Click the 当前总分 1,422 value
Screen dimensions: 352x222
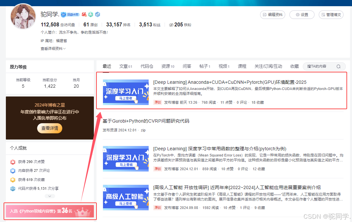coord(50,86)
